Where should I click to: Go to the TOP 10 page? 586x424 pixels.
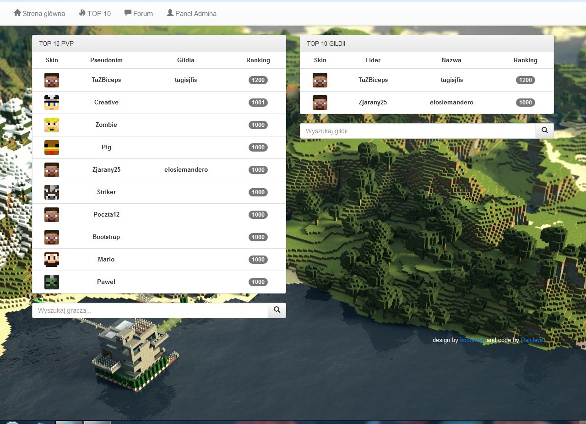point(95,13)
